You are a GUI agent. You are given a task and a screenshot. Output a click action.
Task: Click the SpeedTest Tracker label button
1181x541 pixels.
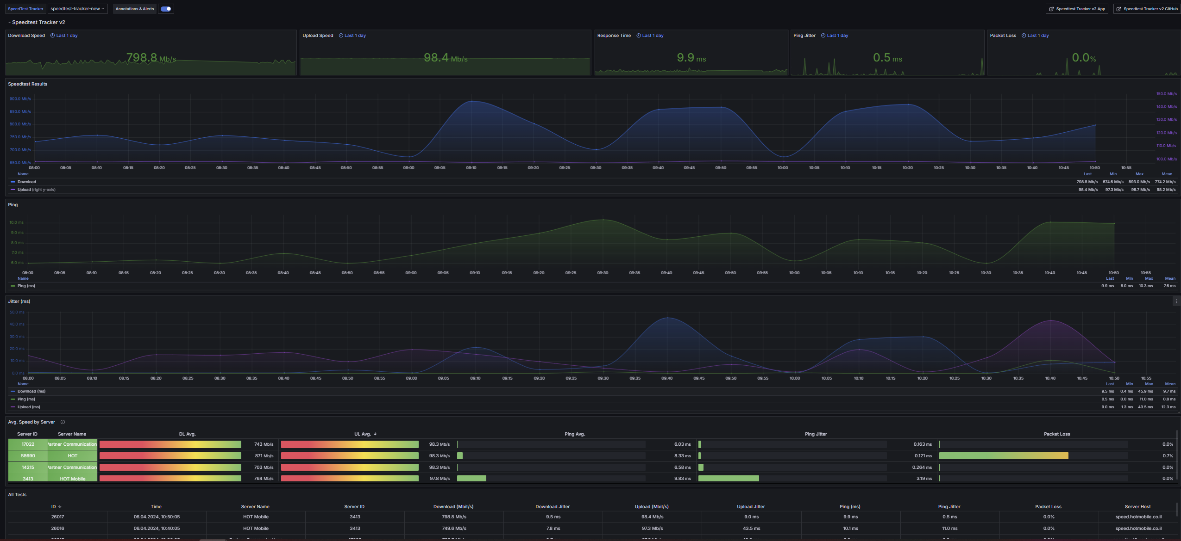25,9
